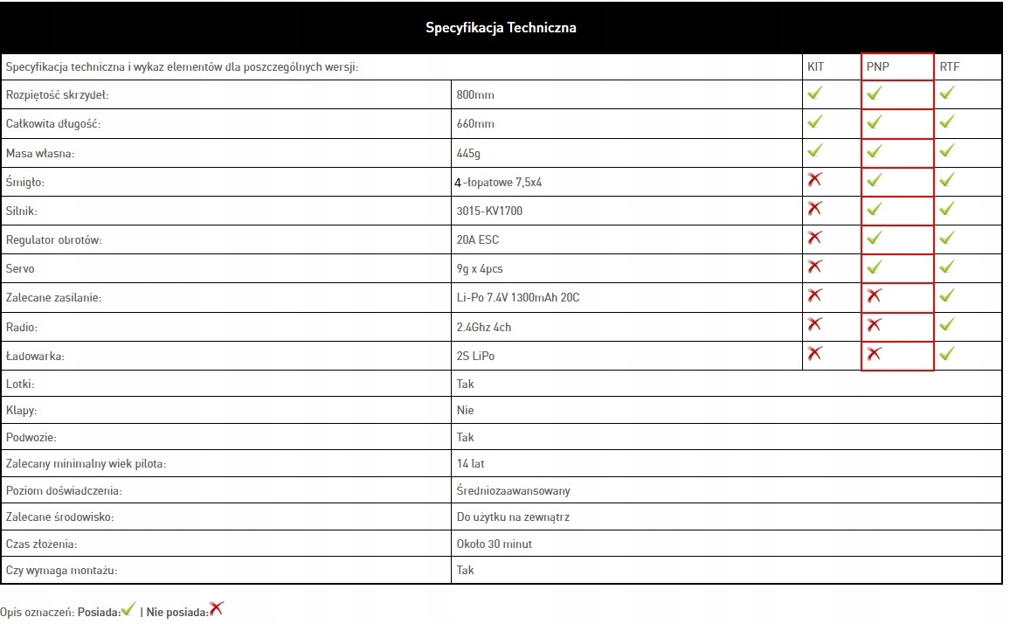
Task: Click the PNP checkmark for Masa własna
Action: 875,151
